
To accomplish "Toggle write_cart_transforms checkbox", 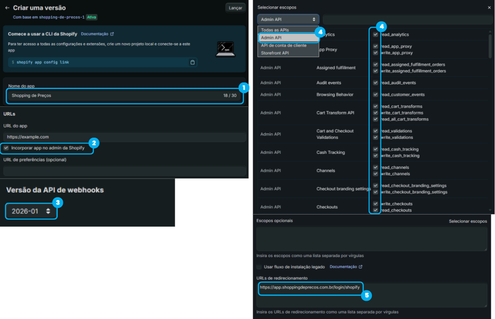I will (375, 113).
